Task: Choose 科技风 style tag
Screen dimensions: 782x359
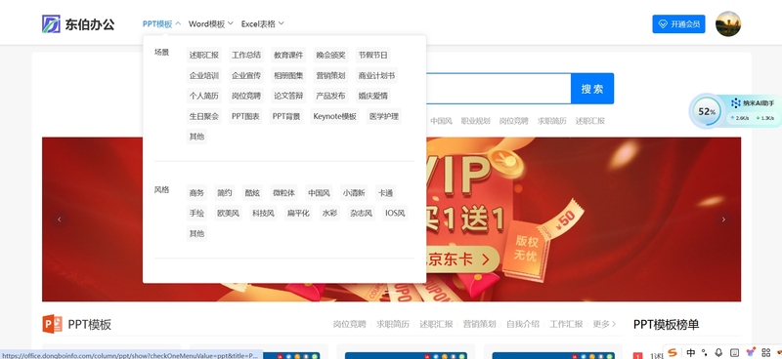Action: coord(263,213)
